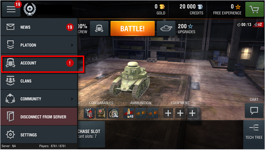Toggle the hamburger menu button
The image size is (265, 150).
point(11,9)
